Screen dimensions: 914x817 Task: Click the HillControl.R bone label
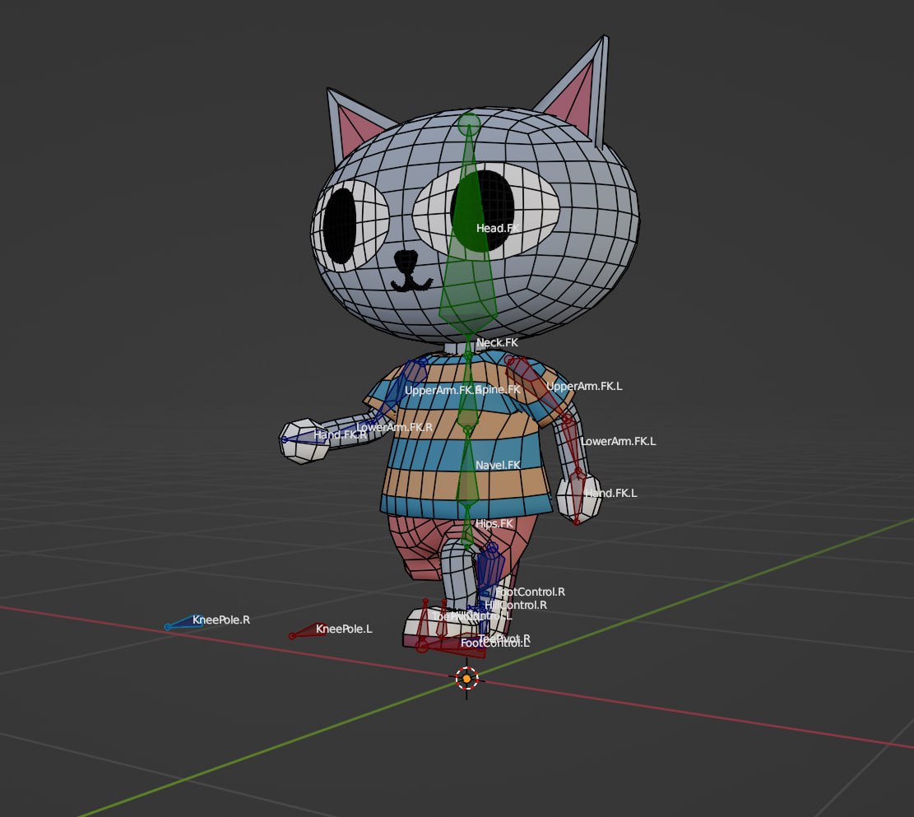pyautogui.click(x=516, y=605)
